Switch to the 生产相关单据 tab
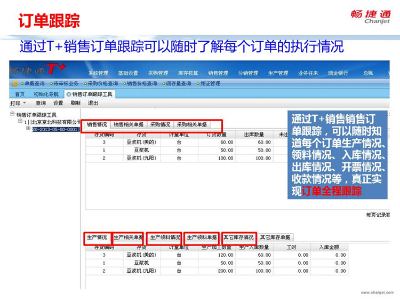 pos(128,238)
